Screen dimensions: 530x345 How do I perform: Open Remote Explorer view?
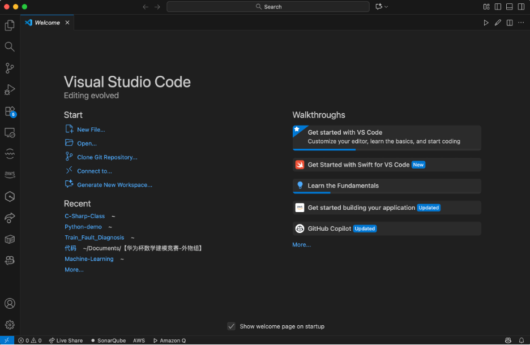click(x=10, y=133)
